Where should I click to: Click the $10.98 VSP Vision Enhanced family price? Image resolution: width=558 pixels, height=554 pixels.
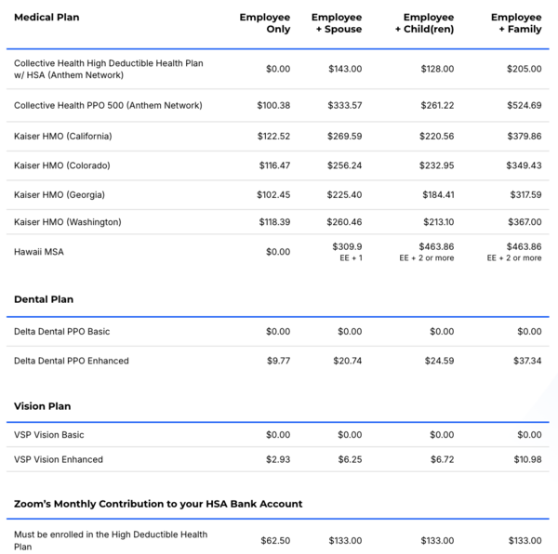[526, 459]
